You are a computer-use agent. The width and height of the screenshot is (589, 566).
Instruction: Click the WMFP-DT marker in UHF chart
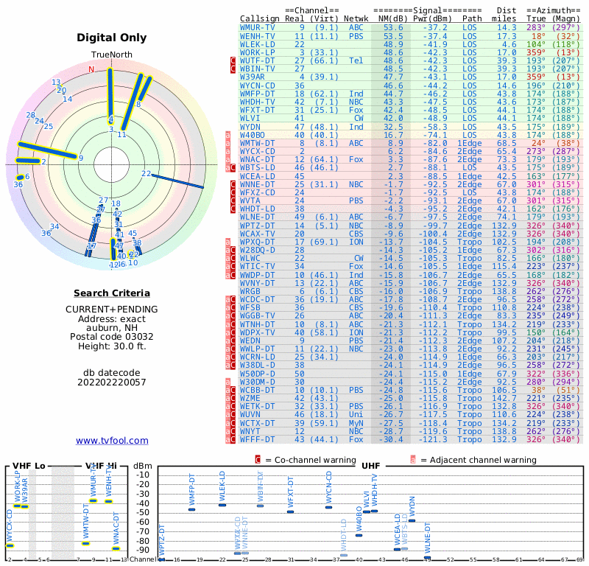[x=191, y=509]
